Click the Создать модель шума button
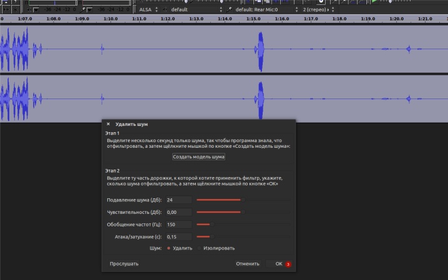The image size is (448, 280). [198, 157]
